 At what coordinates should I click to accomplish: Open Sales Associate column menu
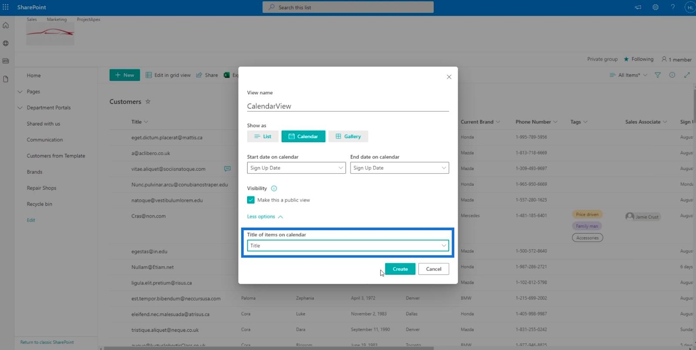pos(646,122)
